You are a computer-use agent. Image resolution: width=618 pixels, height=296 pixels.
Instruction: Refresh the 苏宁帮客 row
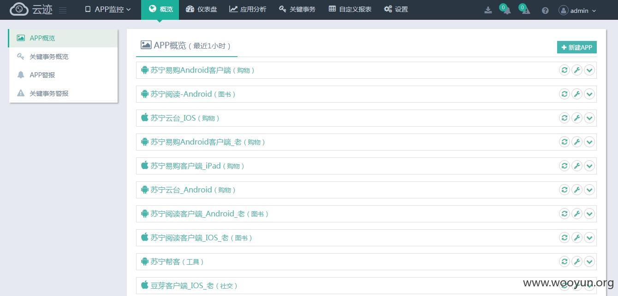pyautogui.click(x=564, y=261)
